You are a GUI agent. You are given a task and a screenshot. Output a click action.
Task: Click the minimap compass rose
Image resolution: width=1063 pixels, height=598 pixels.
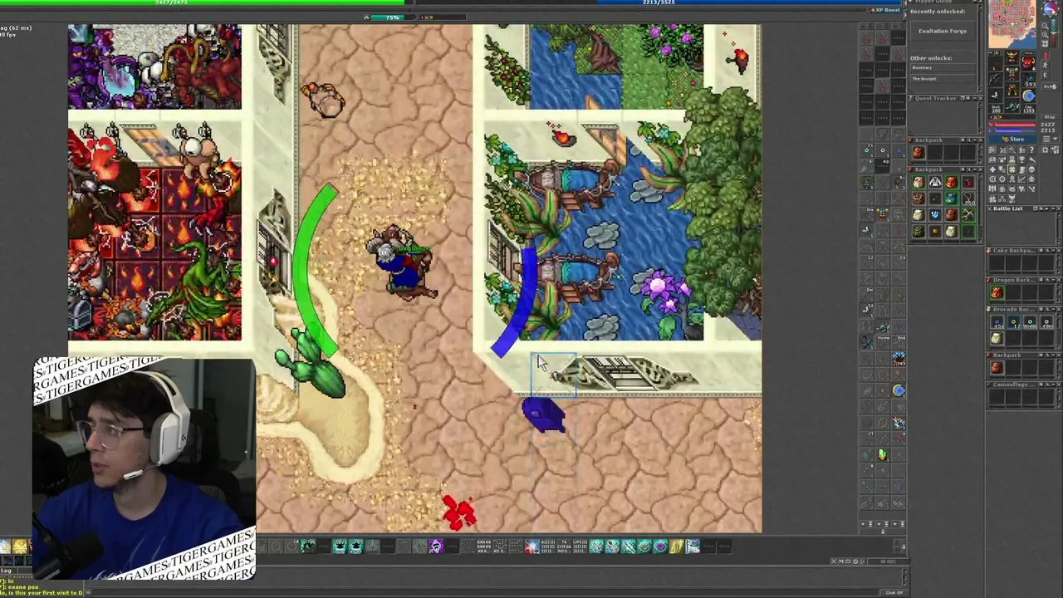pos(1051,8)
